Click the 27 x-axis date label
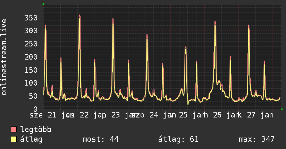The width and height of the screenshot is (286, 149). (x=251, y=115)
